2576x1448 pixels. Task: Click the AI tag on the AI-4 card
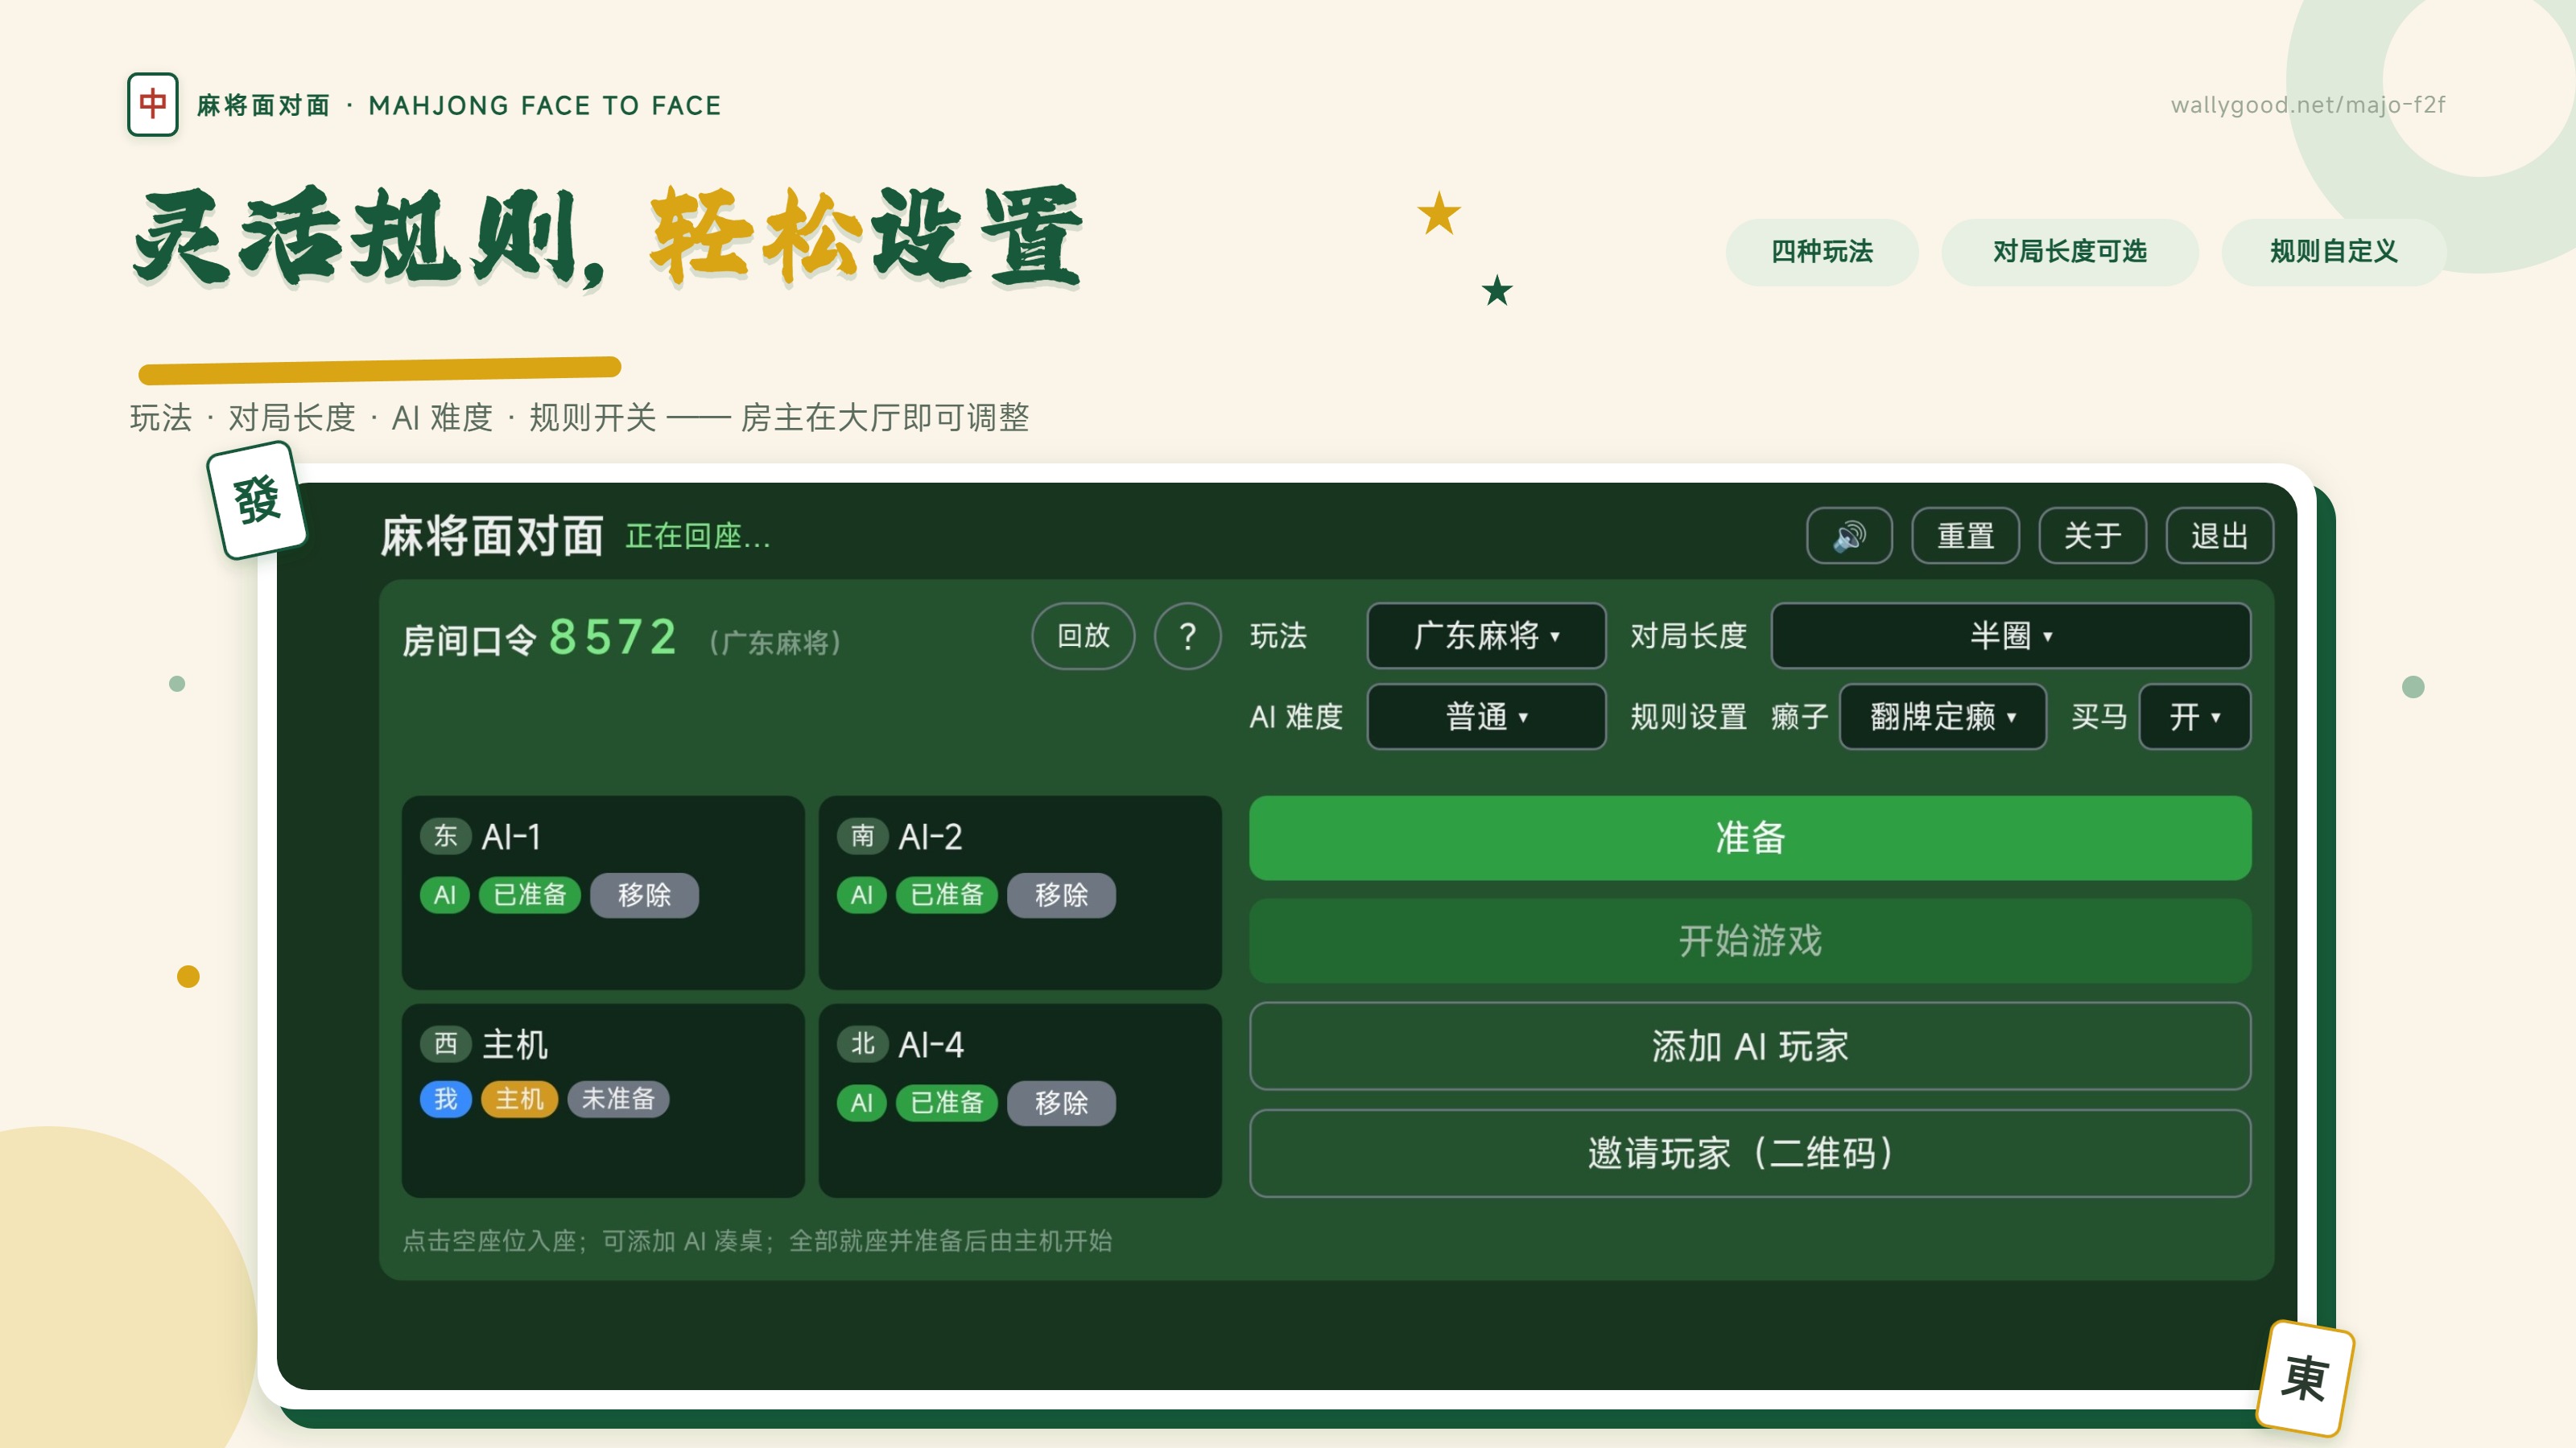coord(862,1102)
